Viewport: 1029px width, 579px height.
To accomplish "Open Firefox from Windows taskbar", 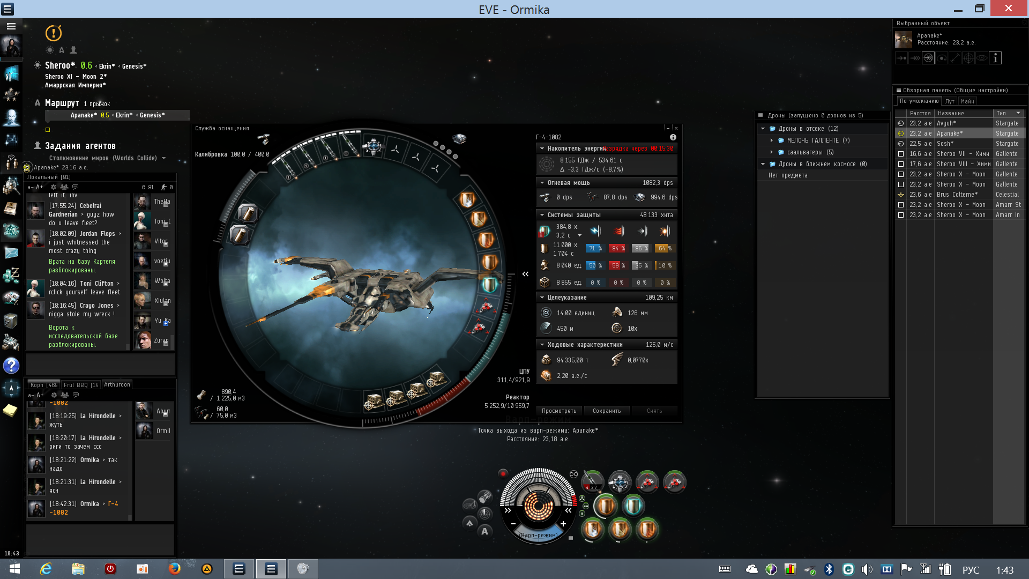I will tap(175, 569).
